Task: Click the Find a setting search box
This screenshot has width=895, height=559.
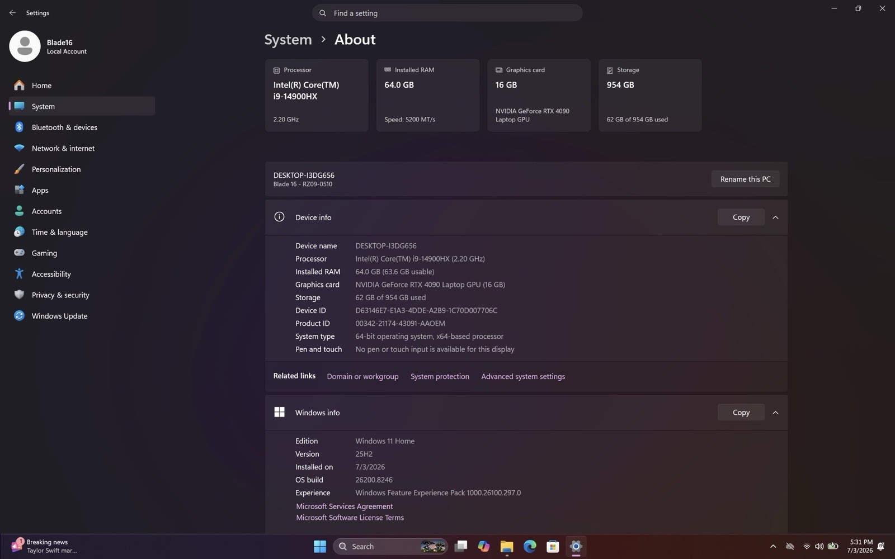Action: tap(447, 13)
